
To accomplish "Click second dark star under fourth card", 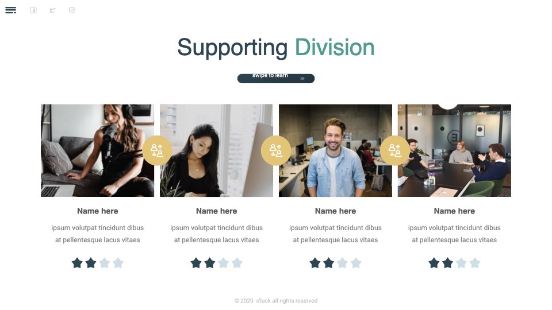I will [448, 263].
